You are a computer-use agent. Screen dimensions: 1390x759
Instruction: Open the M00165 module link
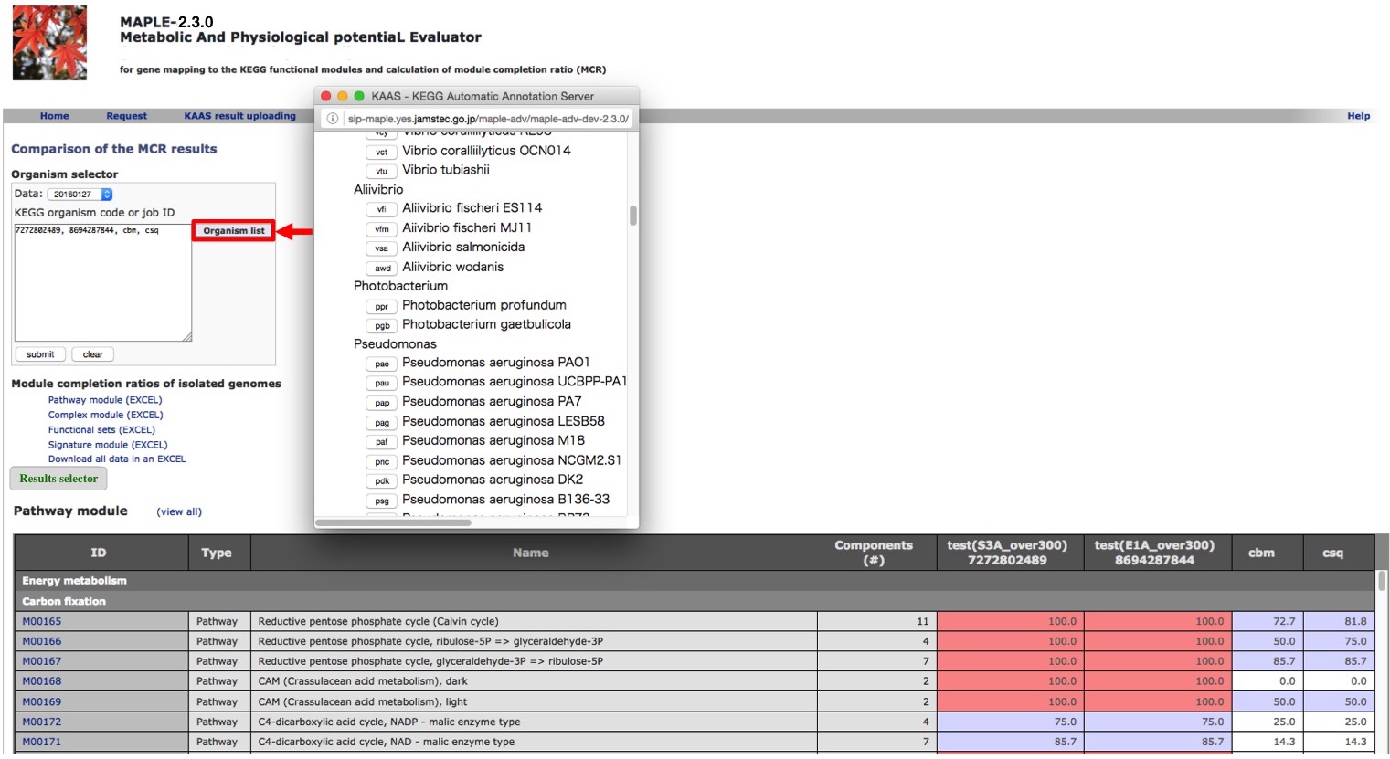tap(42, 622)
